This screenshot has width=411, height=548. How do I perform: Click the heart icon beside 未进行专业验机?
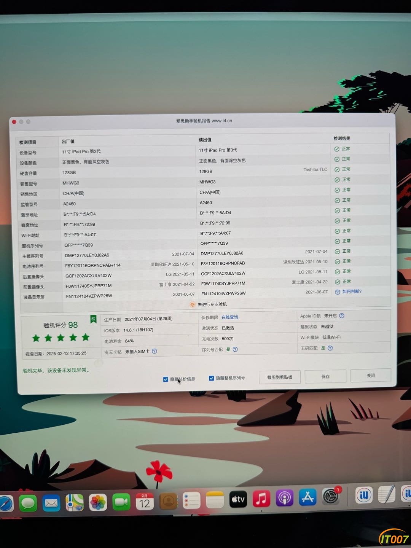[x=193, y=304]
